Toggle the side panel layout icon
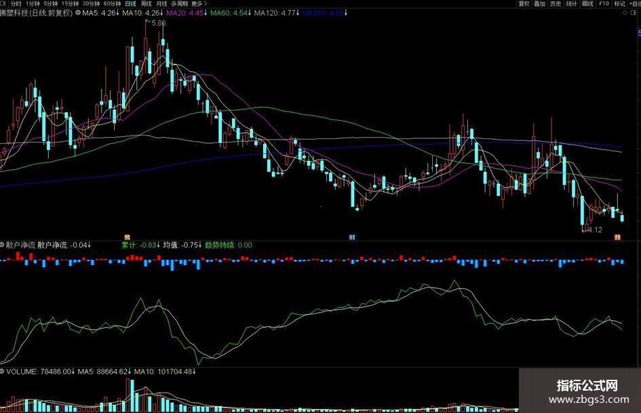641x413 pixels. coord(635,13)
